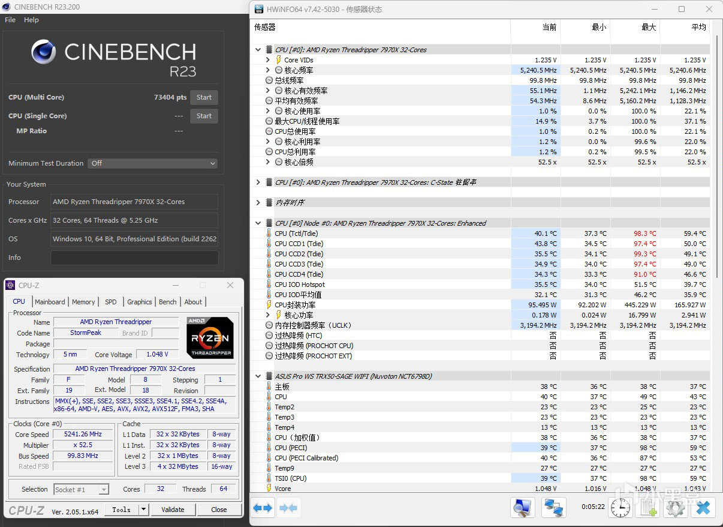Open the CPU-Z Tools dropdown arrow
Viewport: 723px width, 527px height.
point(143,510)
